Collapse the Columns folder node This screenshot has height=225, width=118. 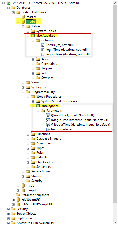33,41
